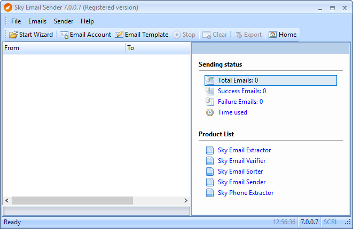Click the document icon beside Sky Email Extractor
Screen dimensions: 353x229
(210, 150)
